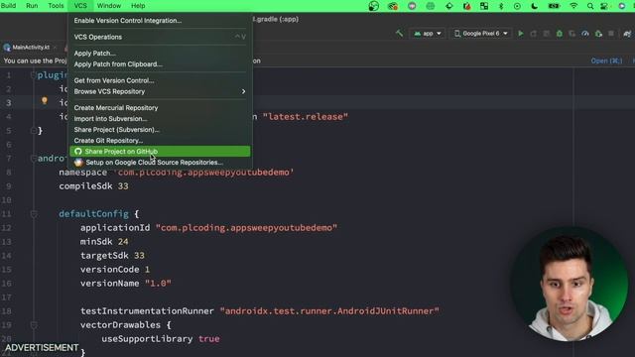Screen dimensions: 635x357
Task: Click the Apply Code Changes icon
Action: 547,34
